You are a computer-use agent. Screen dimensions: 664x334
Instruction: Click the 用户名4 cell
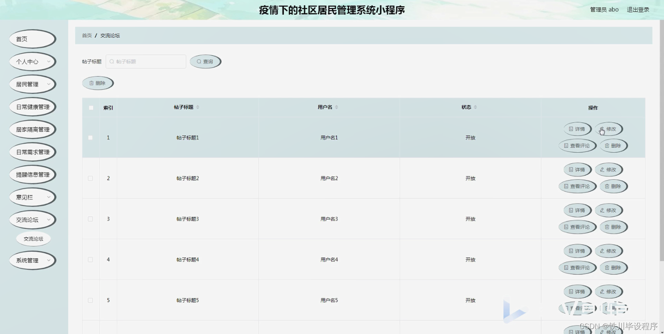329,260
